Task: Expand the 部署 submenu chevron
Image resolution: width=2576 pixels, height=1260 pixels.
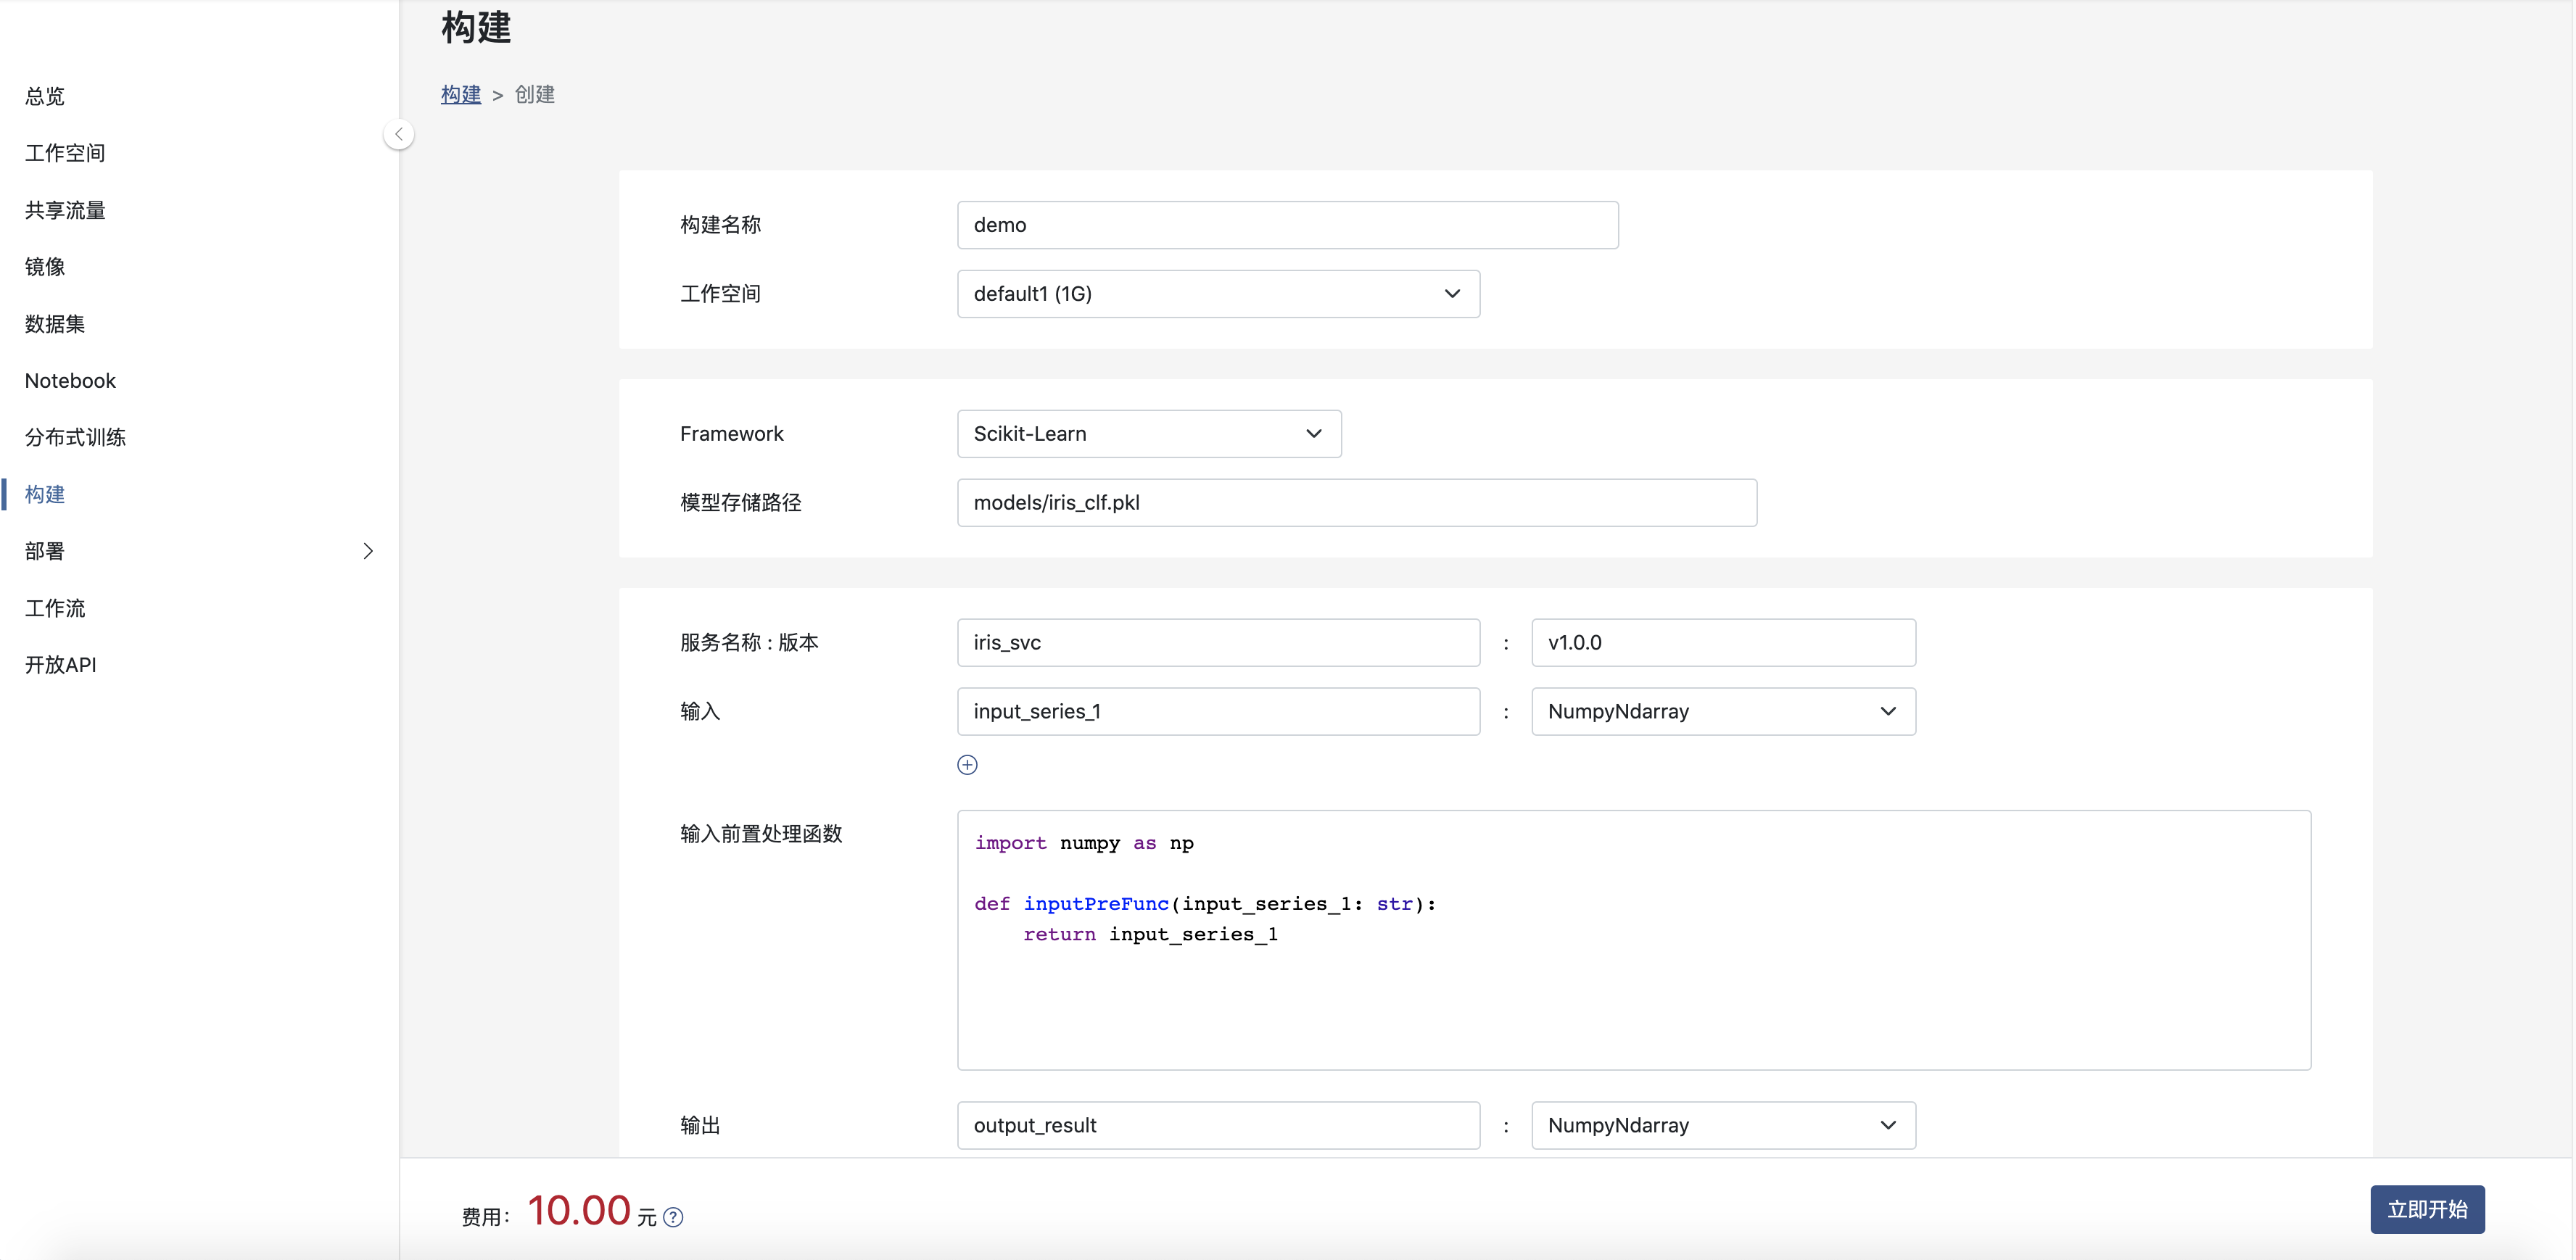Action: 368,551
